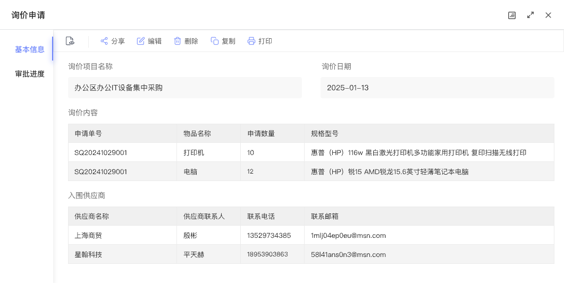Click supplier name 星翰科技
Image resolution: width=564 pixels, height=283 pixels.
pyautogui.click(x=88, y=254)
